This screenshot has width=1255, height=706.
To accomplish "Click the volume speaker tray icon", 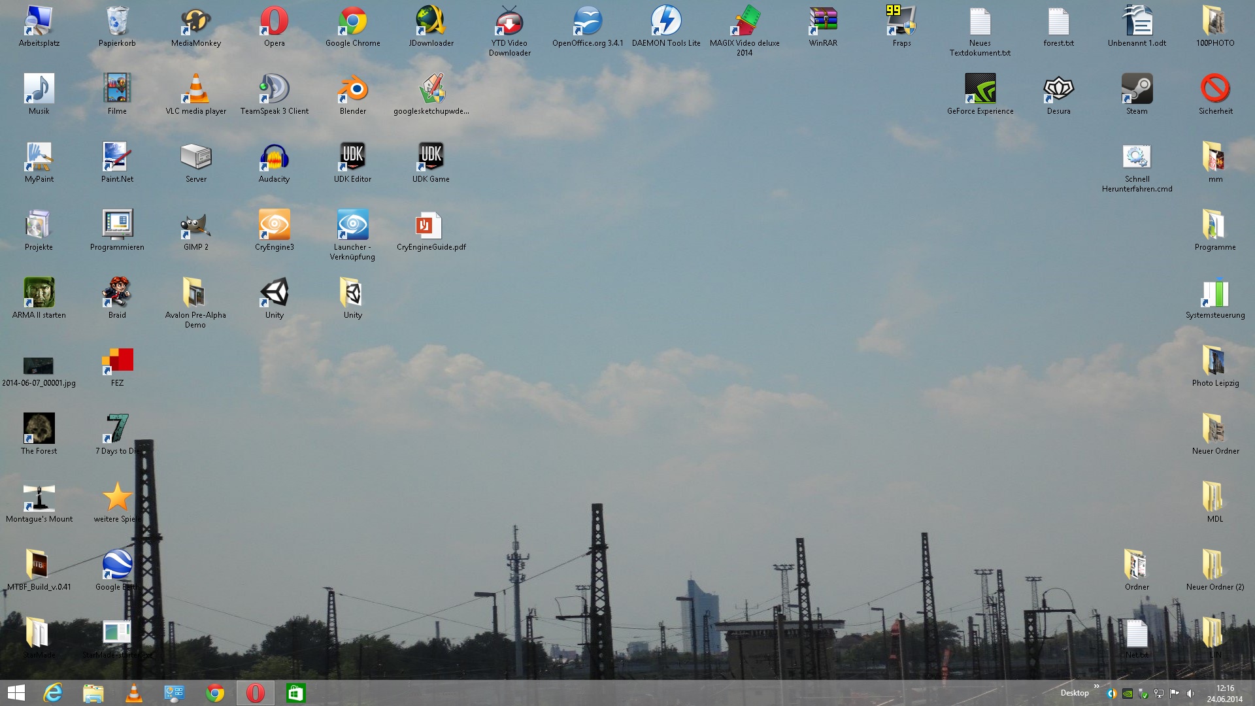I will tap(1190, 694).
